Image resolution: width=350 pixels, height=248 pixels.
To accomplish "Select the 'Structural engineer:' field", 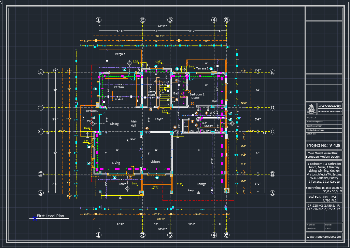I will point(324,122).
